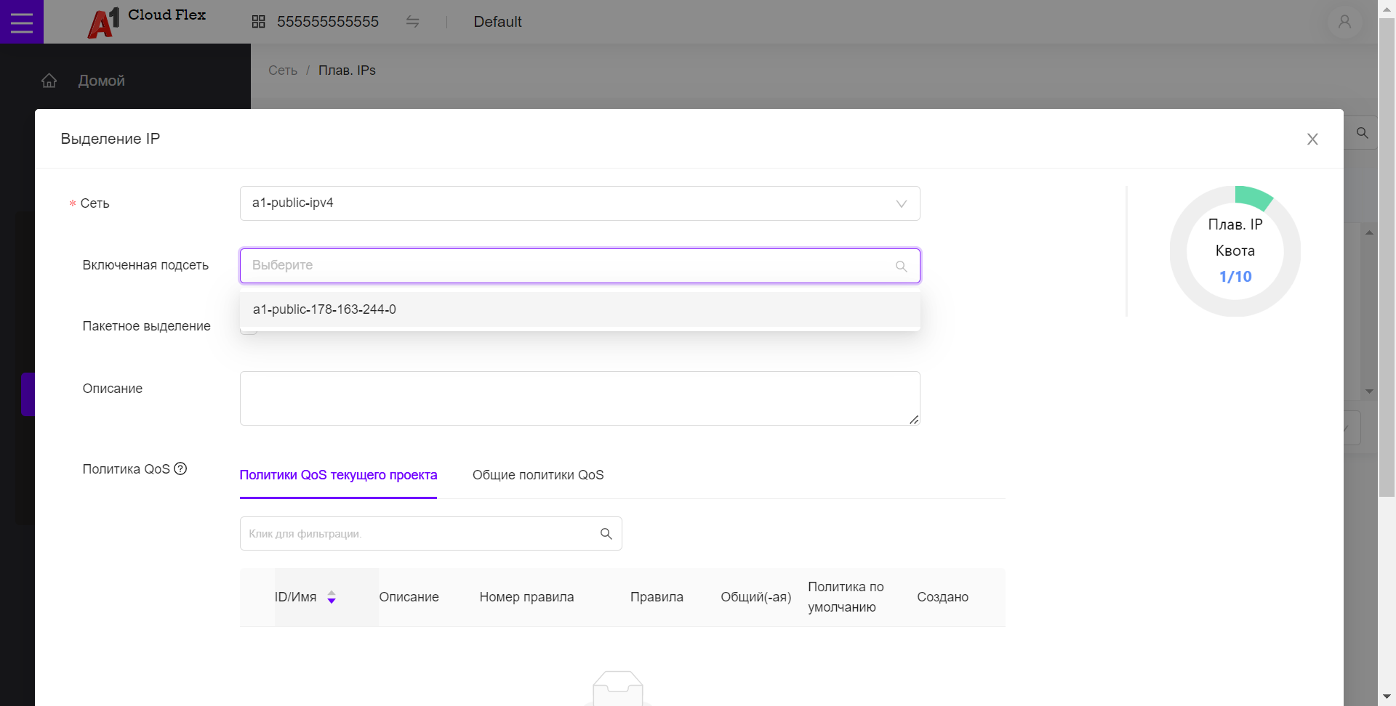This screenshot has width=1396, height=706.
Task: Switch to Общие политики QoS tab
Action: click(538, 475)
